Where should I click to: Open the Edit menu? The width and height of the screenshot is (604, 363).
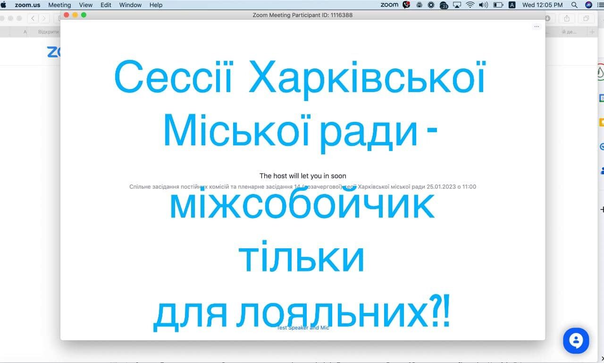(x=106, y=5)
